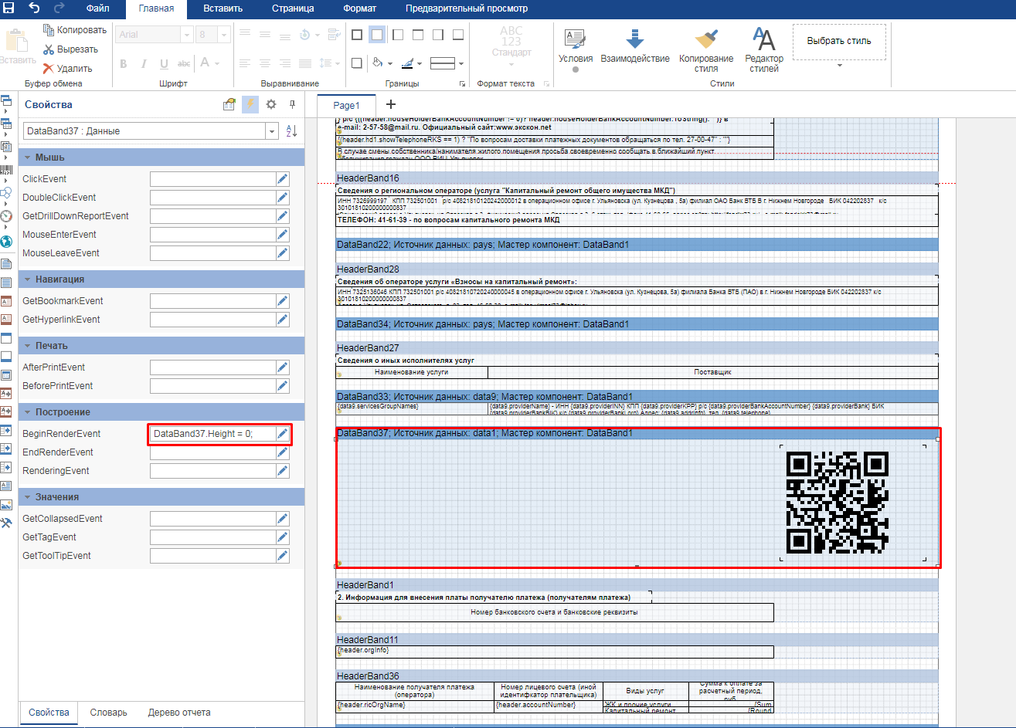Open Взаимодействие interaction settings
Screen dimensions: 1016x728
pos(635,46)
